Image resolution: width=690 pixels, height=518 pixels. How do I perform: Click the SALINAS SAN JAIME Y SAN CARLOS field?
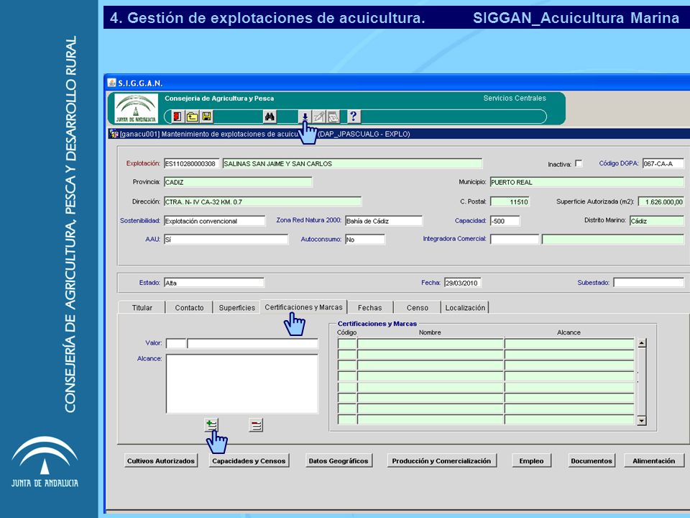352,163
